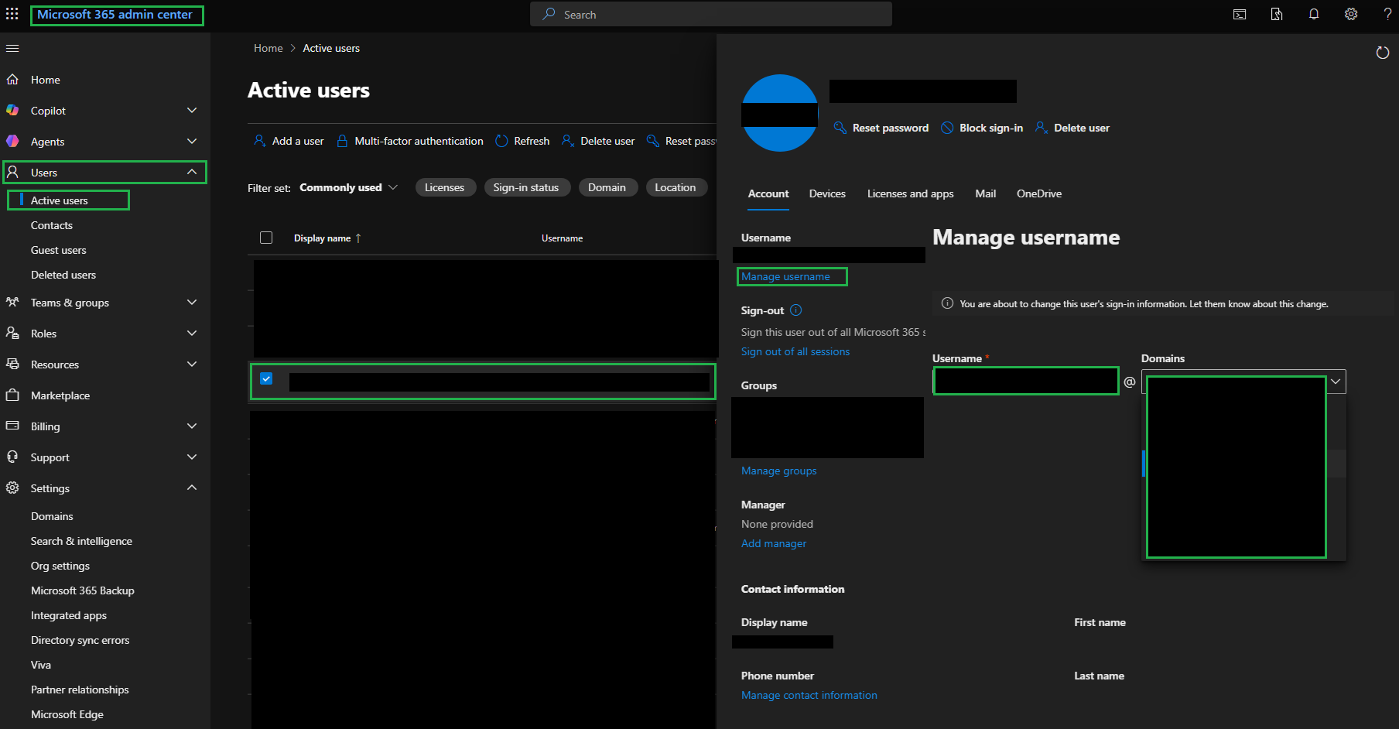The height and width of the screenshot is (729, 1399).
Task: Click the Resources icon in sidebar
Action: pyautogui.click(x=12, y=364)
